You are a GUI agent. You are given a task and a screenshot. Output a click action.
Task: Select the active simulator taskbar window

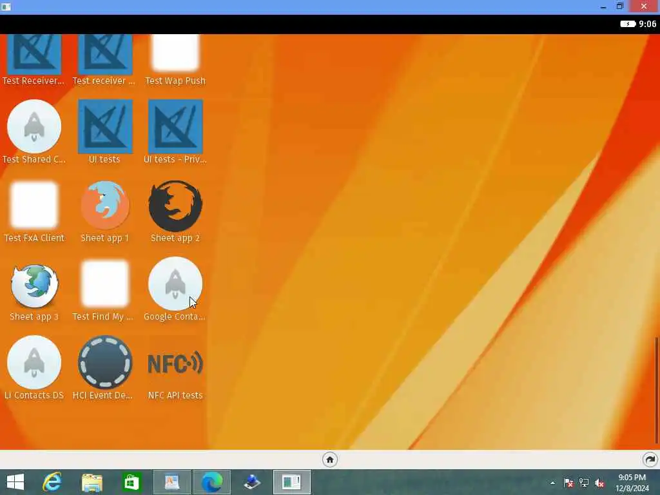[292, 482]
